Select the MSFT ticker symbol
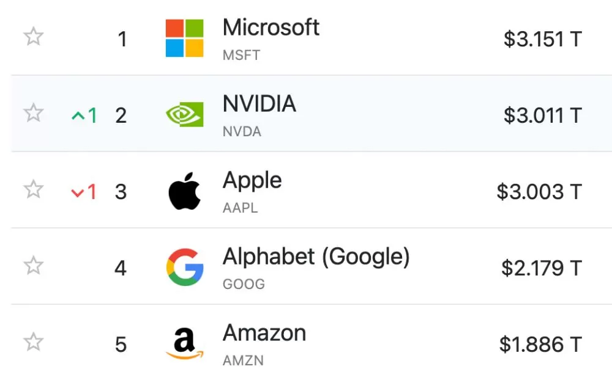 click(241, 56)
